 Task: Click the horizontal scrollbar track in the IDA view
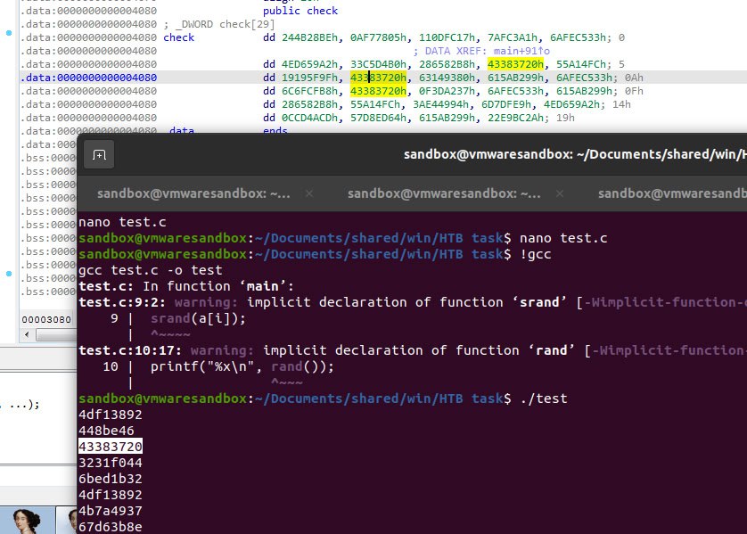pos(56,335)
